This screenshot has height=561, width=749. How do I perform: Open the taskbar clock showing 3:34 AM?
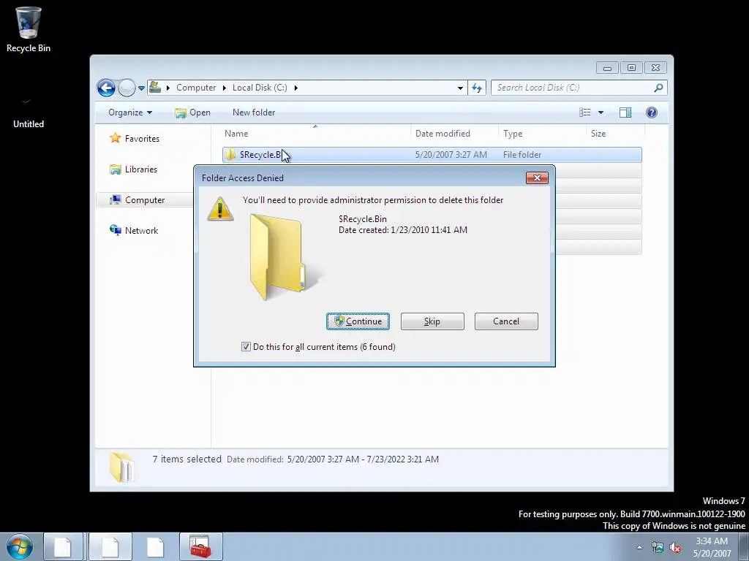[712, 547]
